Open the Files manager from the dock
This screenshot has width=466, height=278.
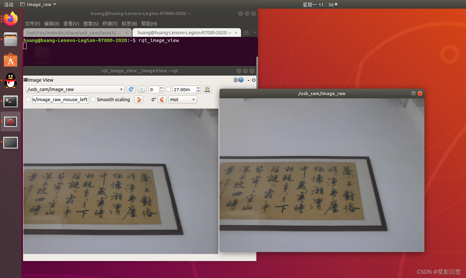point(11,39)
